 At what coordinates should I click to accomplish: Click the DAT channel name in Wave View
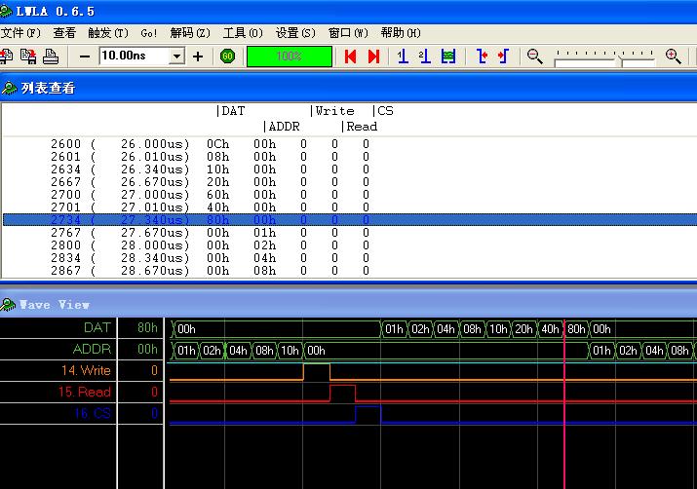pyautogui.click(x=97, y=327)
